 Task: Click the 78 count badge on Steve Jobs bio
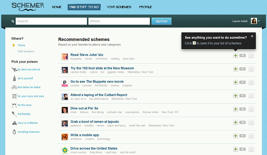tap(242, 55)
